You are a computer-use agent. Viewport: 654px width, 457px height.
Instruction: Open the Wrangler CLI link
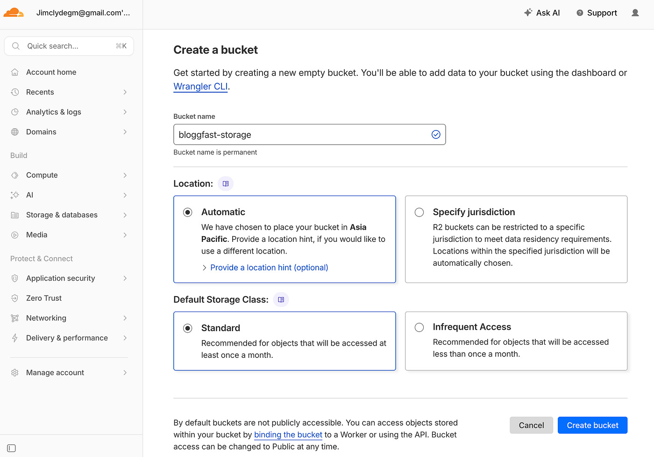200,86
